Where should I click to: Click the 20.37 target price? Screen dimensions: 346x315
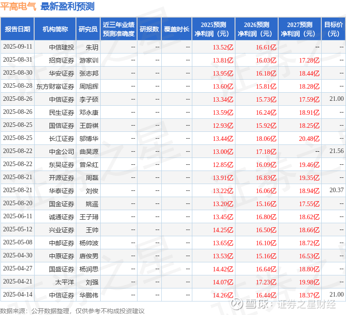337,190
